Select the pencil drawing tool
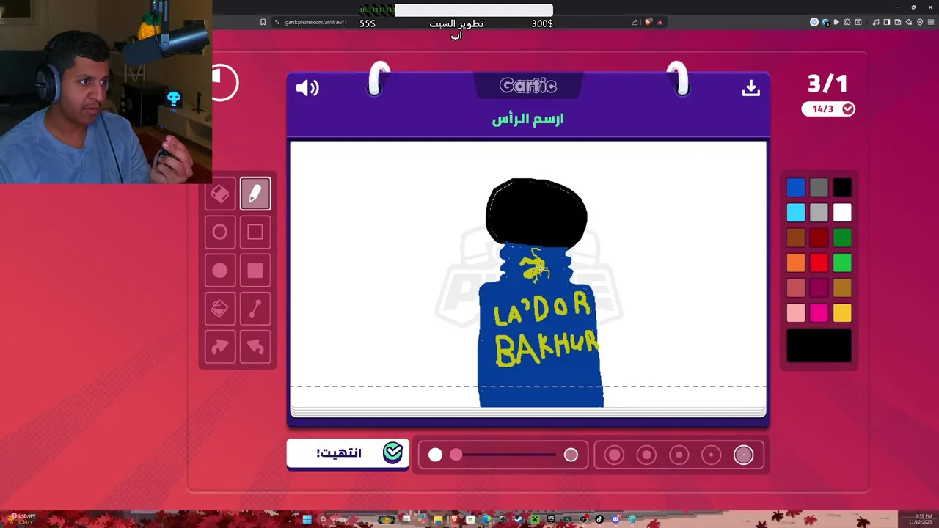Viewport: 939px width, 528px height. [255, 194]
